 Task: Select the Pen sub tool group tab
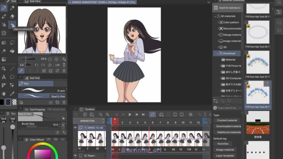pos(36,84)
